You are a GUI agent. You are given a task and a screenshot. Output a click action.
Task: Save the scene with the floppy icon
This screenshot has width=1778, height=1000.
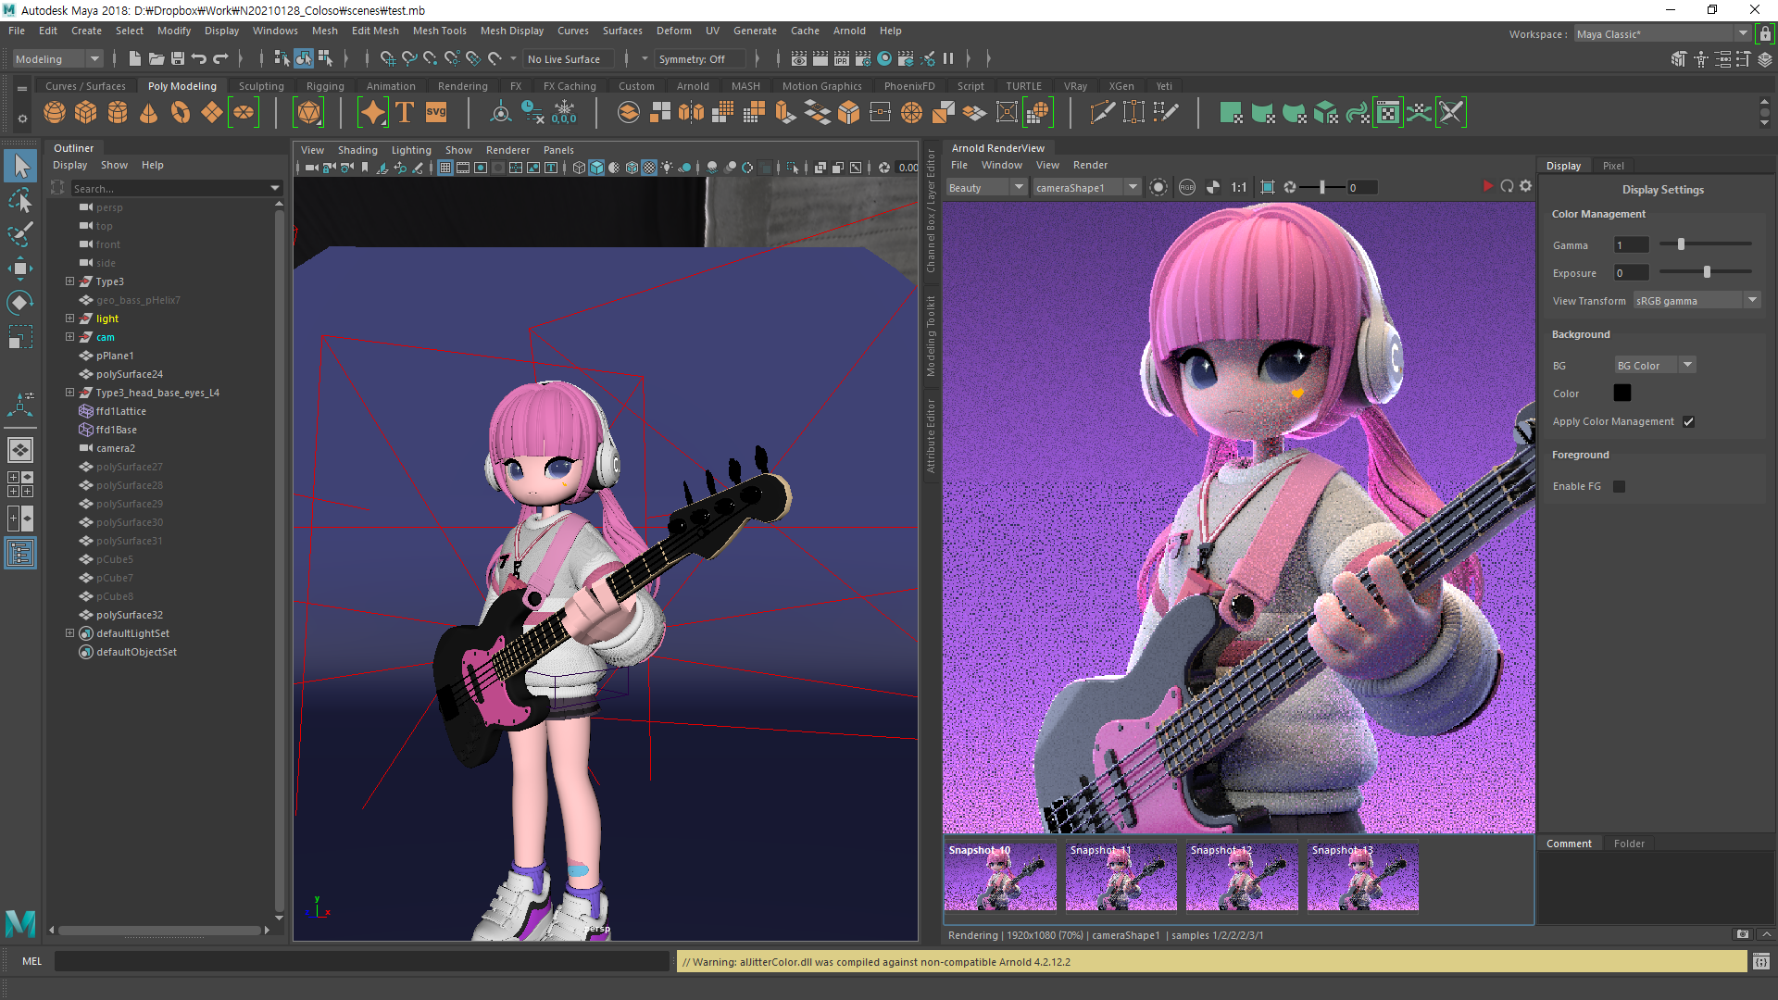(x=178, y=58)
